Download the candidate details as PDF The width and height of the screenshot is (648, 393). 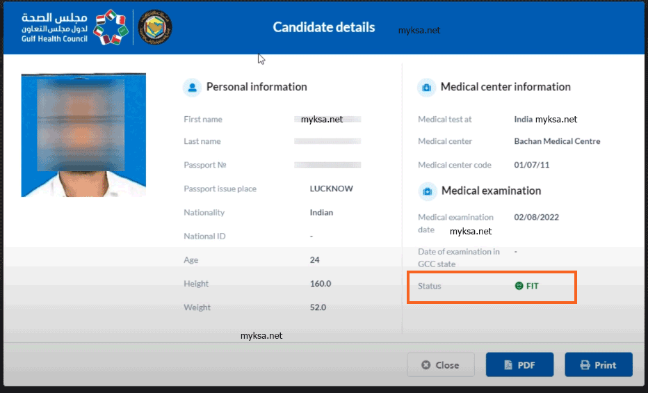(x=519, y=365)
